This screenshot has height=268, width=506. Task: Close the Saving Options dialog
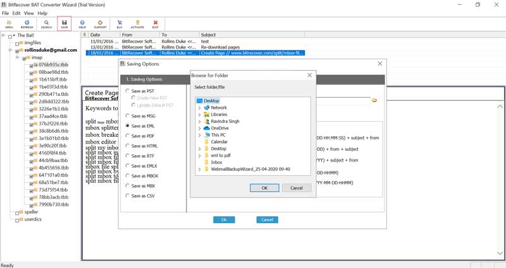[x=380, y=64]
